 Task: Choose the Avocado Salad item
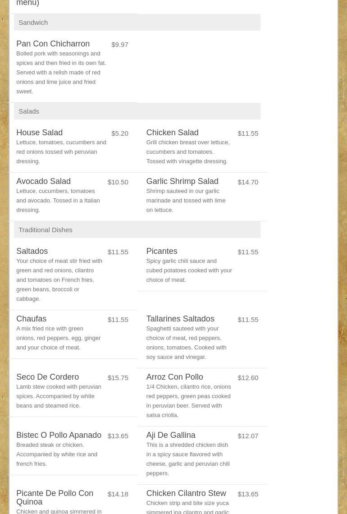[43, 181]
